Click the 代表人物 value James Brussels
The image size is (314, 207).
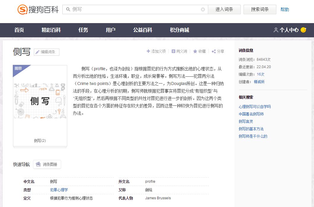tap(158, 198)
